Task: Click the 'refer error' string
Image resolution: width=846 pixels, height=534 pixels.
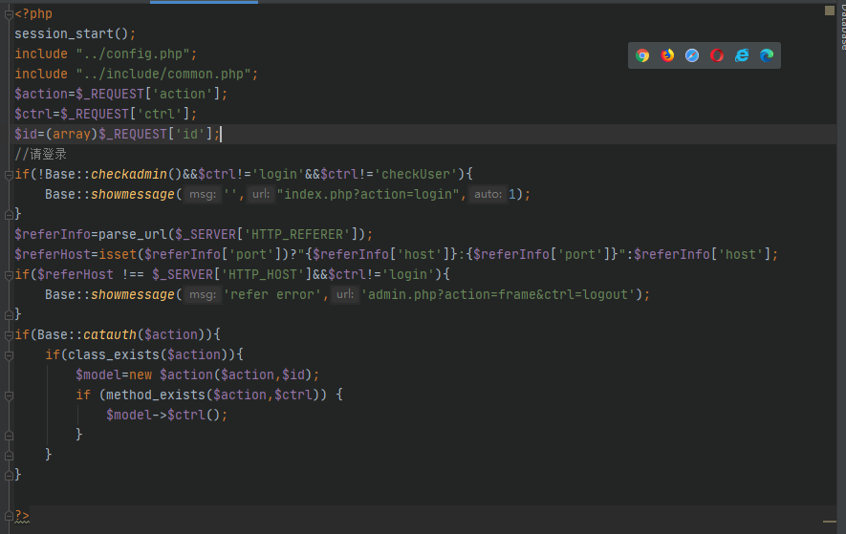Action: pyautogui.click(x=271, y=294)
